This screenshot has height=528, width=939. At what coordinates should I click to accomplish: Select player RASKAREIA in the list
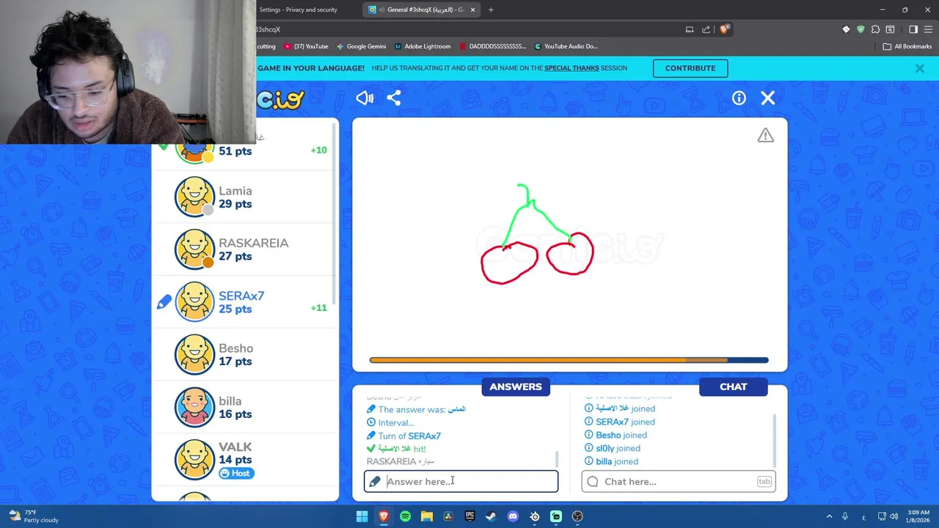tap(245, 249)
